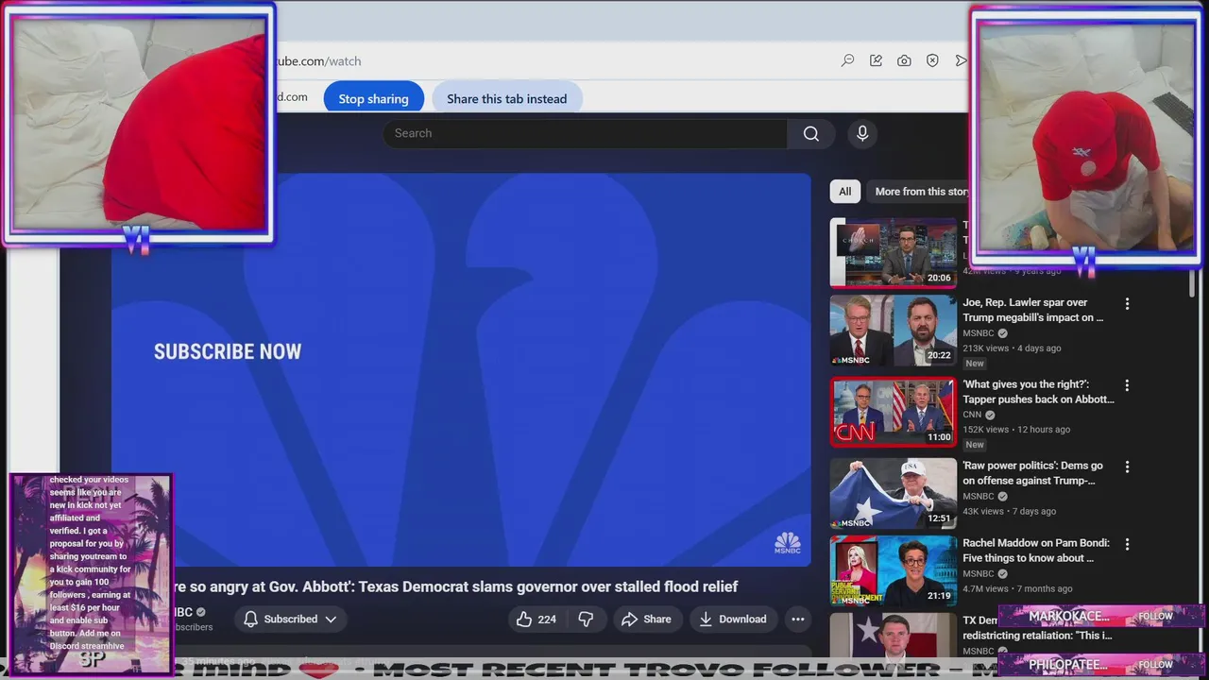Open options menu for Rachel Maddow video
The height and width of the screenshot is (680, 1209).
[x=1127, y=544]
